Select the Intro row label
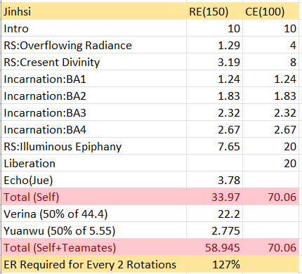This screenshot has width=302, height=274. pyautogui.click(x=94, y=28)
